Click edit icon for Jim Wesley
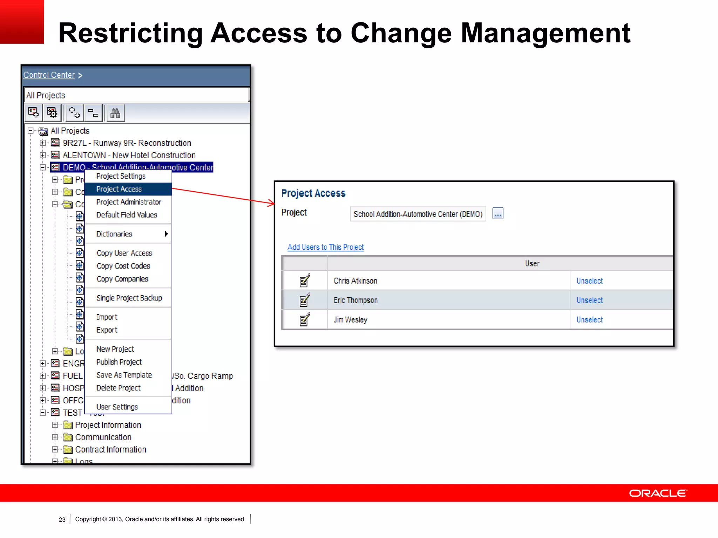Image resolution: width=718 pixels, height=538 pixels. pyautogui.click(x=304, y=319)
